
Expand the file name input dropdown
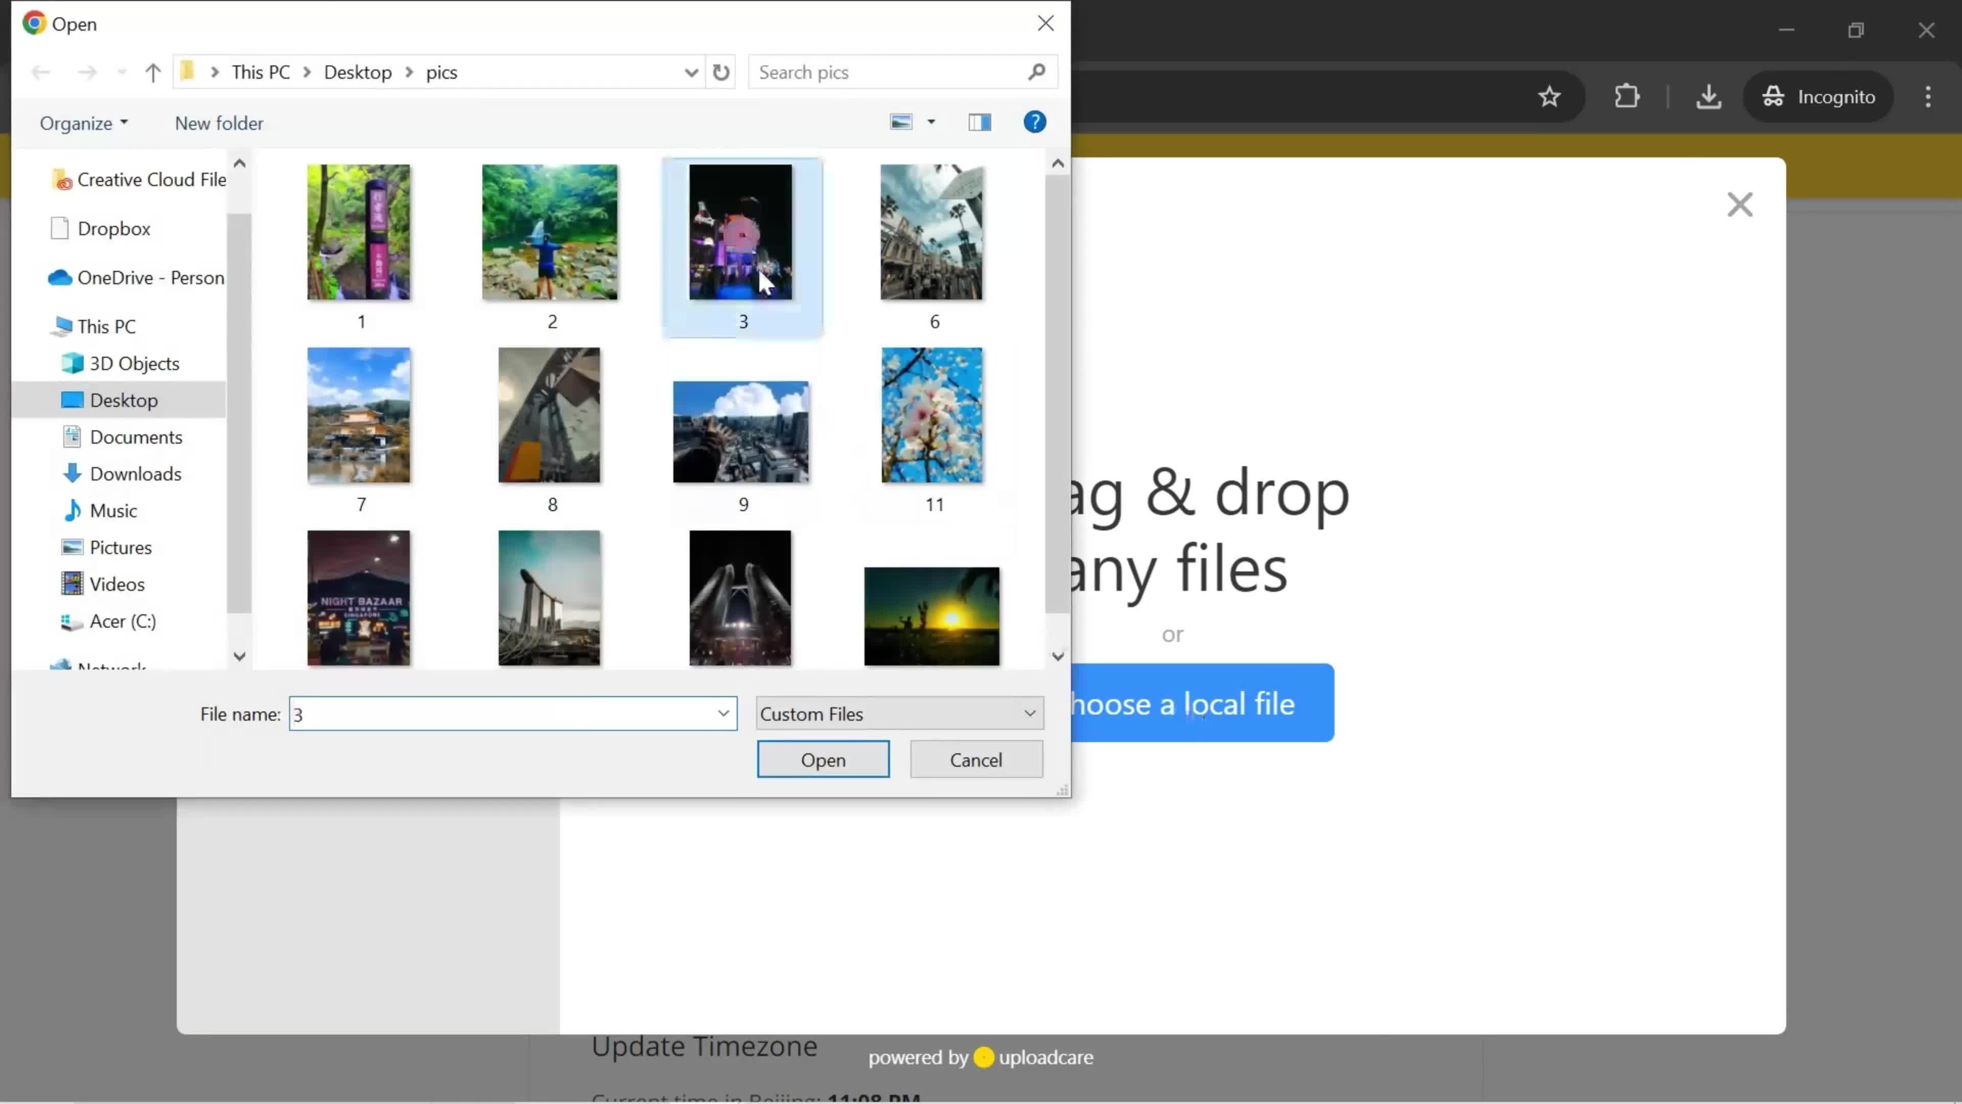[x=722, y=713]
